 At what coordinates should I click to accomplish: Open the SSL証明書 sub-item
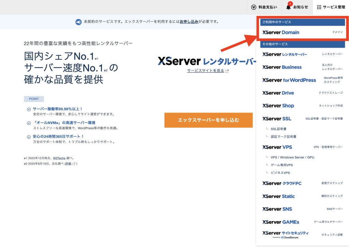pyautogui.click(x=278, y=129)
